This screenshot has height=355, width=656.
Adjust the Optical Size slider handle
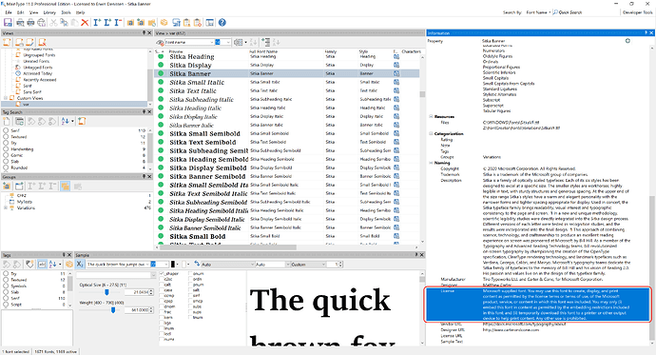click(106, 292)
